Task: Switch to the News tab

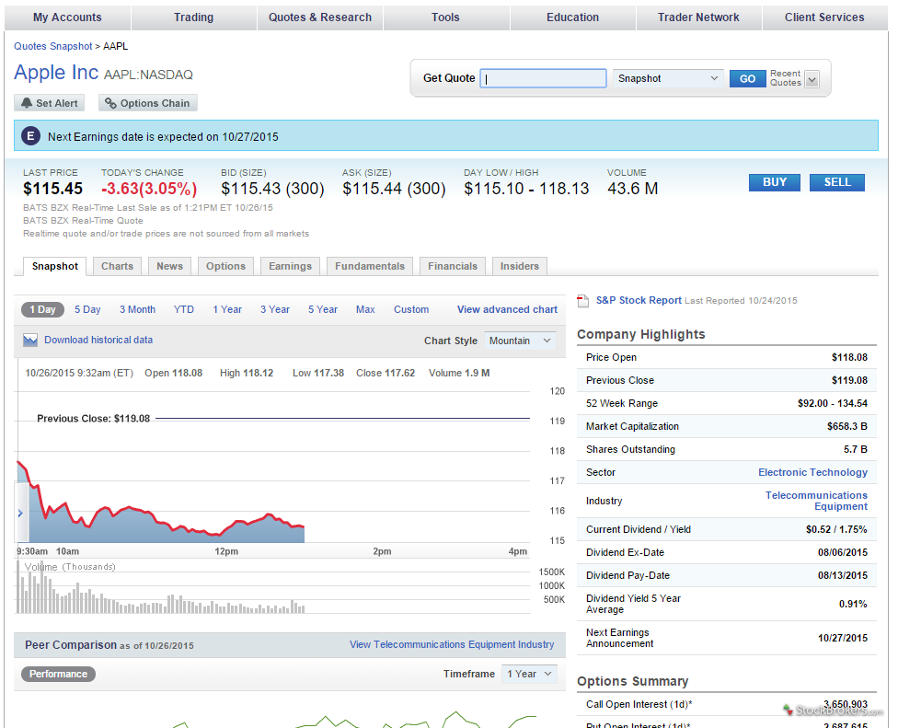Action: click(x=170, y=266)
